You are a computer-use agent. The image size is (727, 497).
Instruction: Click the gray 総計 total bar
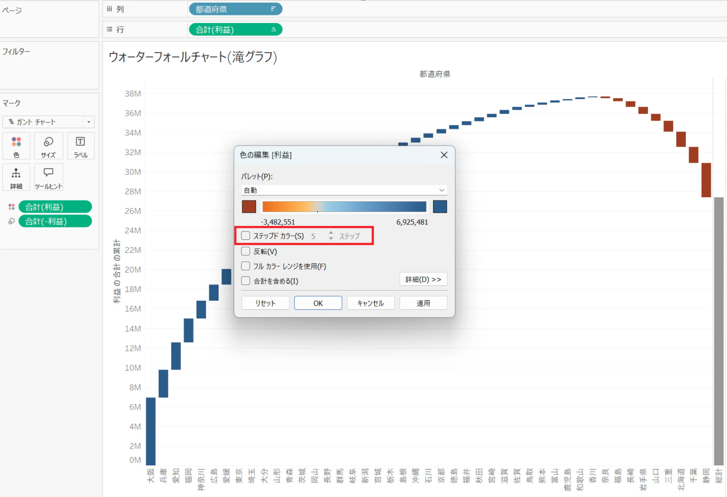(719, 331)
